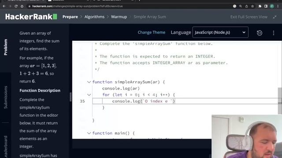Reload the page with the refresh icon
Image resolution: width=282 pixels, height=158 pixels.
pos(16,6)
